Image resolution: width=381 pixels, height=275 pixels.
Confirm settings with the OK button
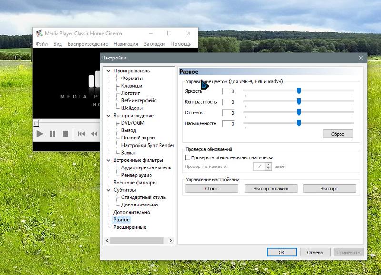281,253
